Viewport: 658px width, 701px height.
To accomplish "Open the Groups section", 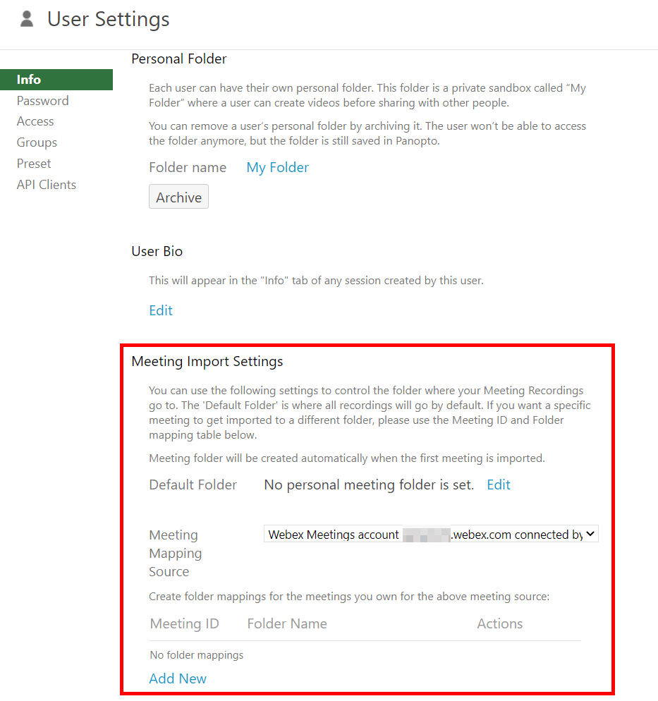I will [x=37, y=142].
